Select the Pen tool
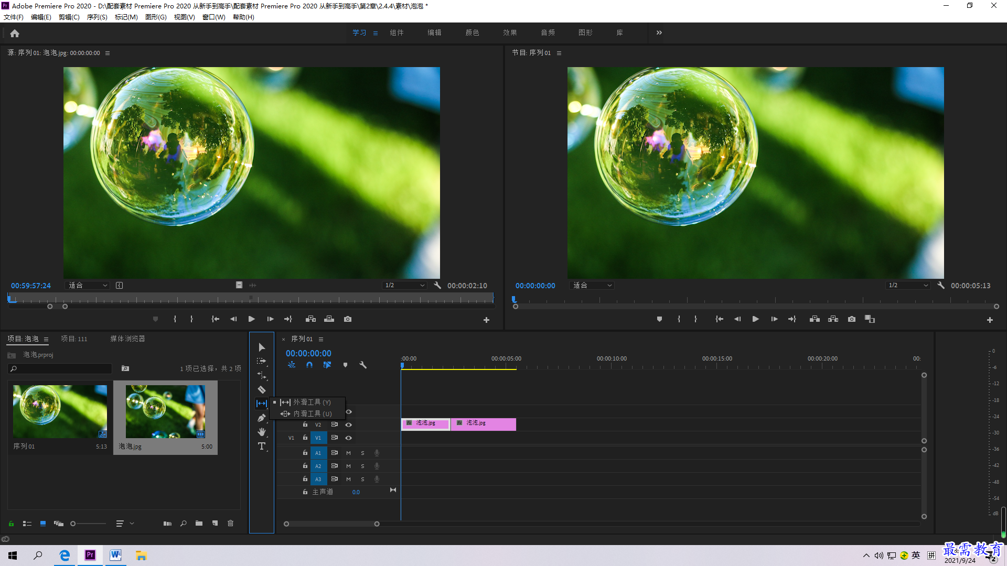Viewport: 1007px width, 566px height. click(262, 418)
